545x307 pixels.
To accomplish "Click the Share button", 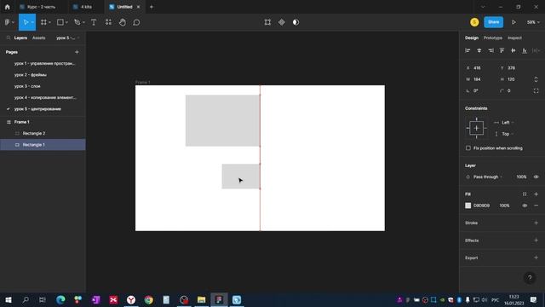I will click(493, 22).
